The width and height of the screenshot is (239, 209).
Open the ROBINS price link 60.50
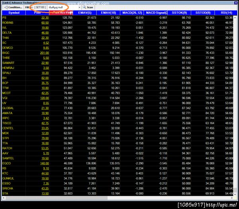[45, 23]
